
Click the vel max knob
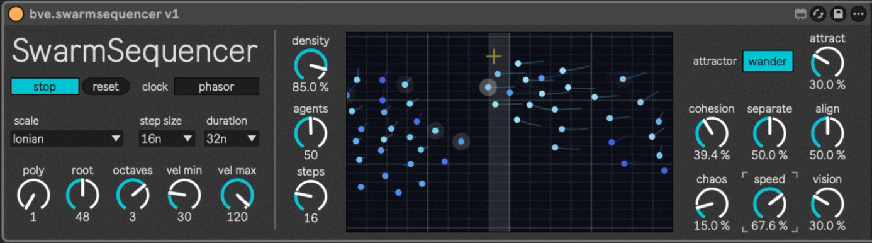237,195
